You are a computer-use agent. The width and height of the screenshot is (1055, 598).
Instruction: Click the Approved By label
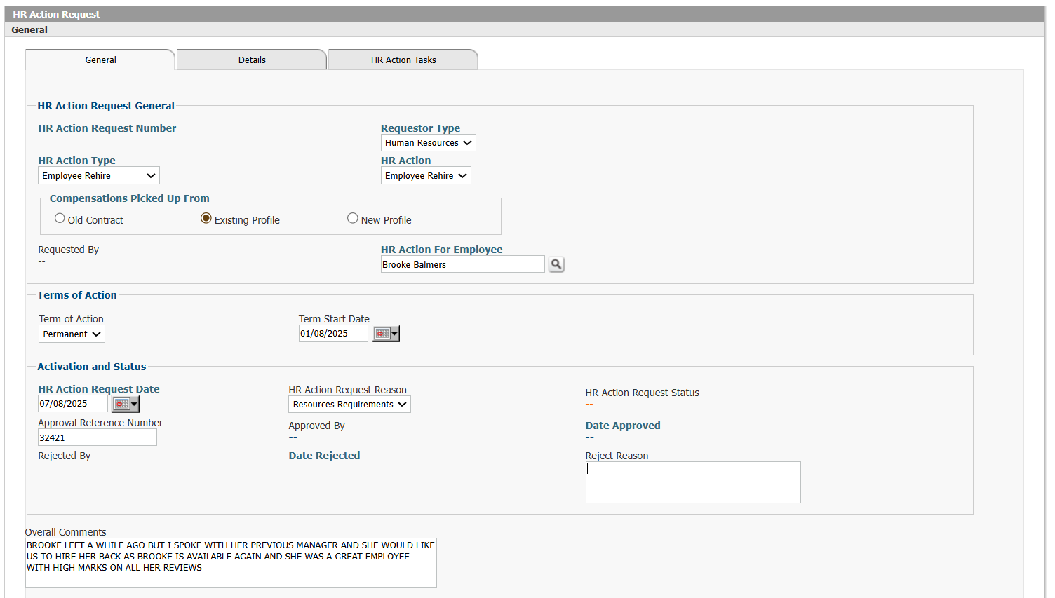[316, 426]
